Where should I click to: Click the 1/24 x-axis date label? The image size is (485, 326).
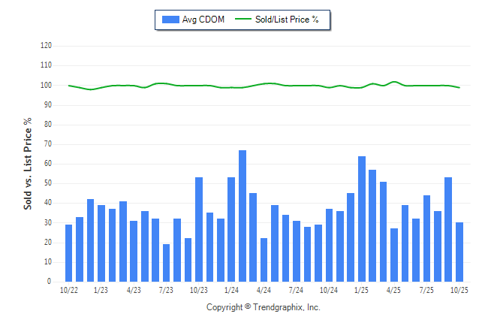click(231, 290)
